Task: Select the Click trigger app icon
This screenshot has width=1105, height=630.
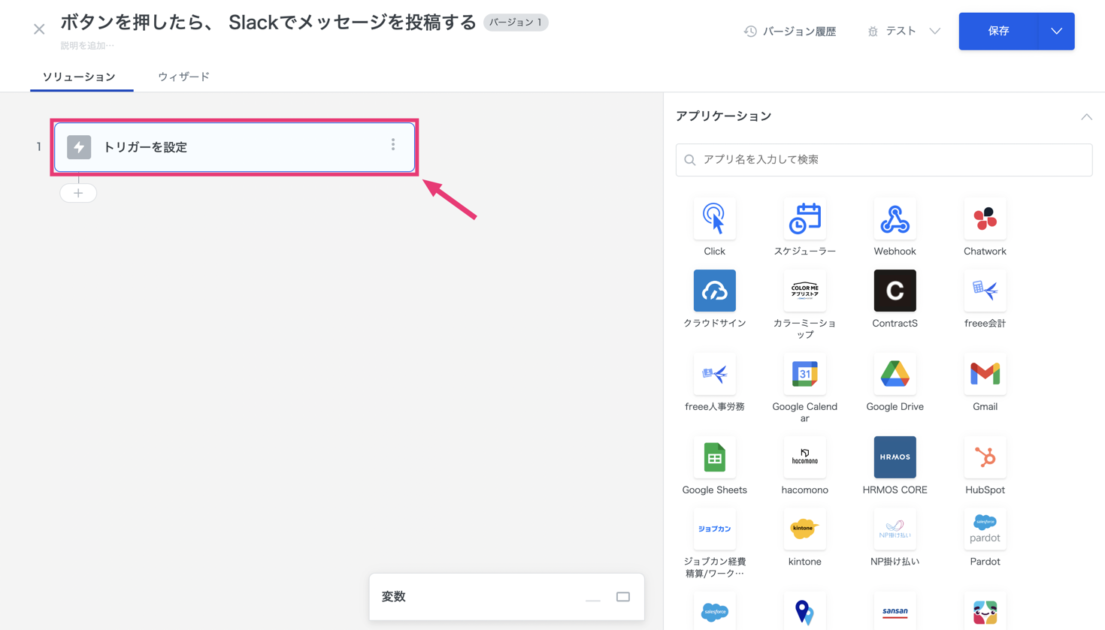Action: pos(714,219)
